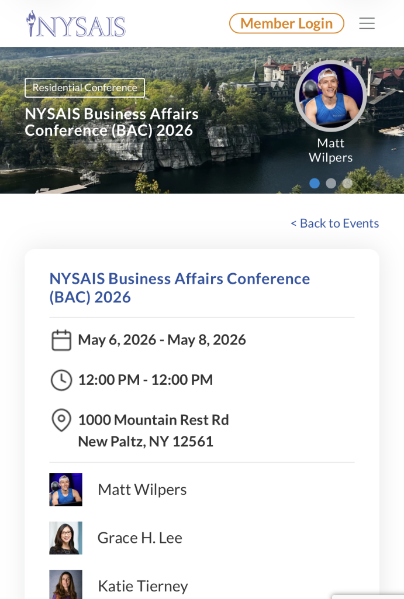This screenshot has height=599, width=404.
Task: Open Member Login
Action: point(286,23)
